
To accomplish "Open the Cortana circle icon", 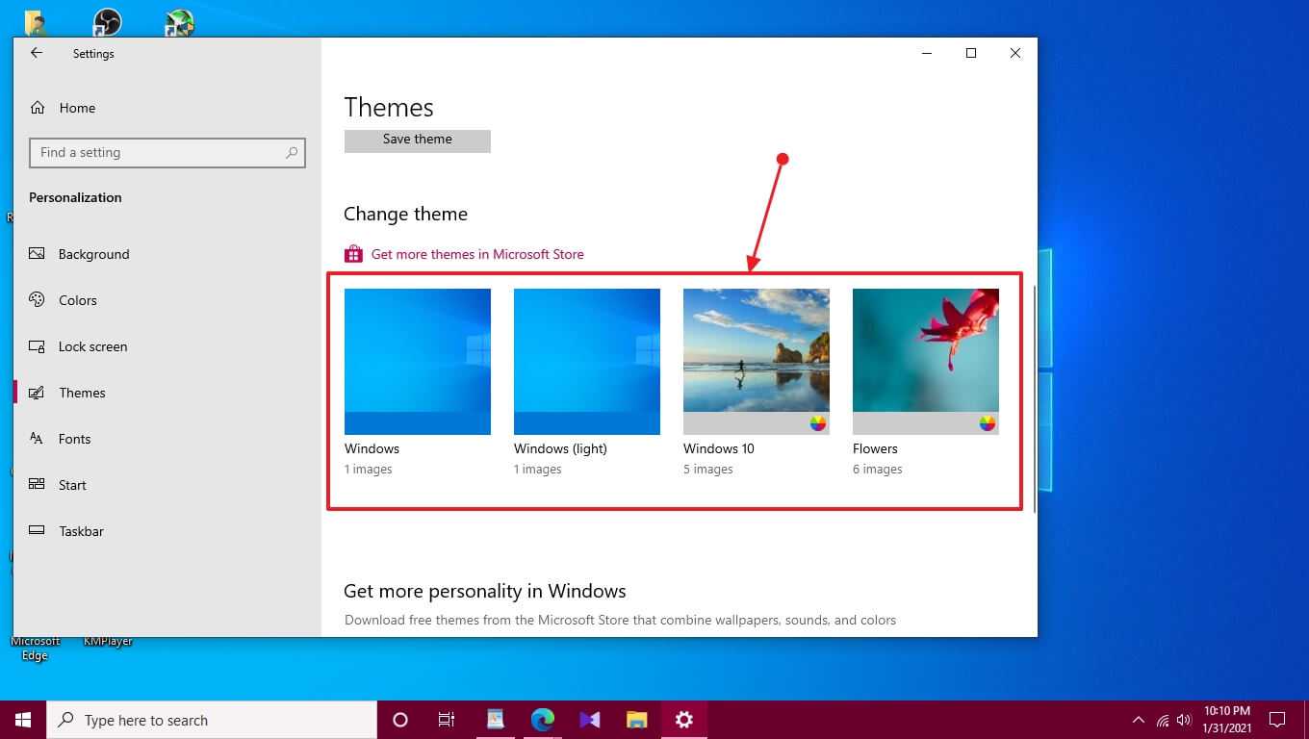I will pyautogui.click(x=400, y=720).
